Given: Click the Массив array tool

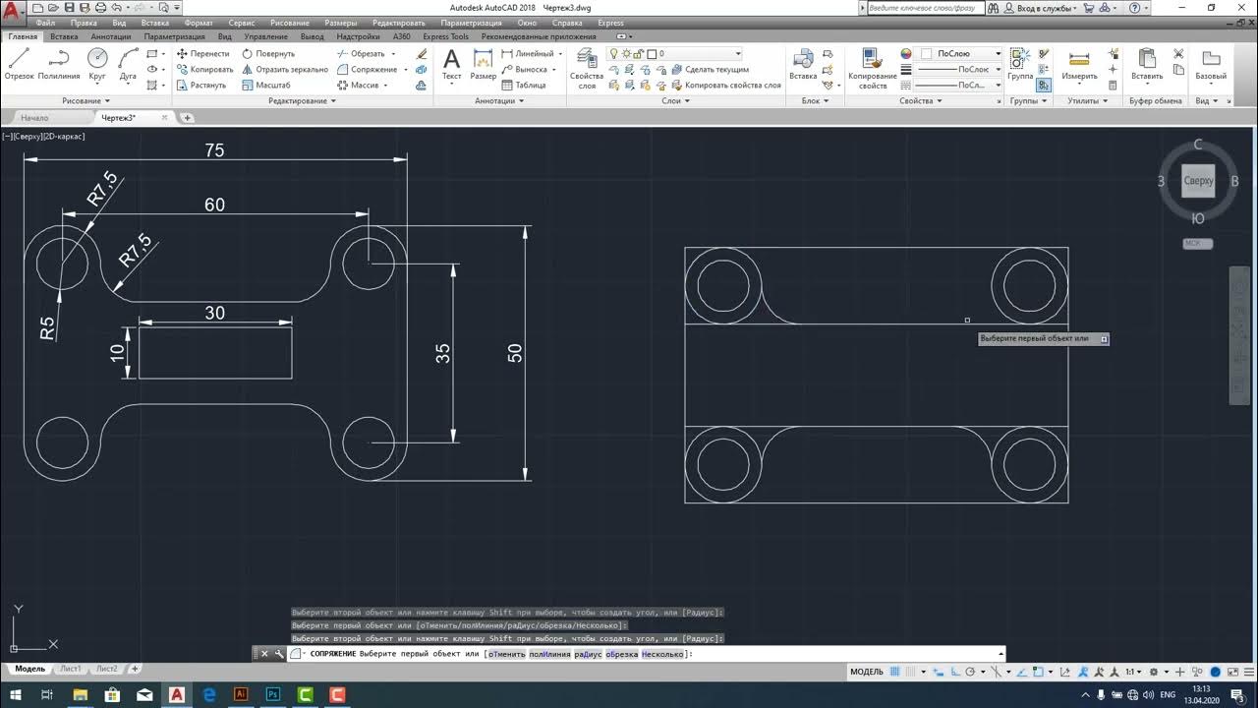Looking at the screenshot, I should pos(358,86).
